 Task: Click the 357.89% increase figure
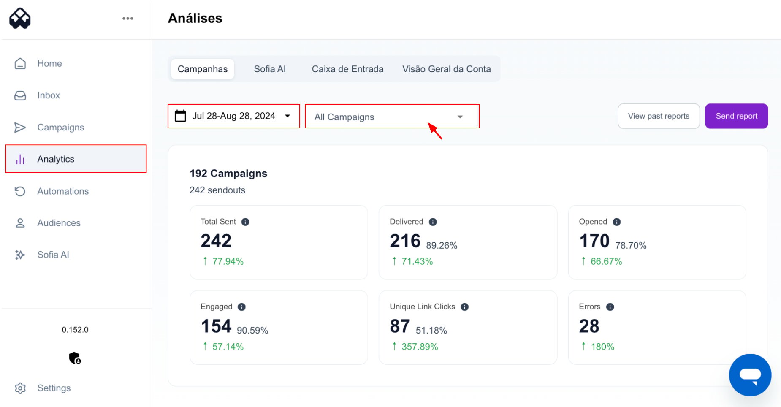[420, 347]
